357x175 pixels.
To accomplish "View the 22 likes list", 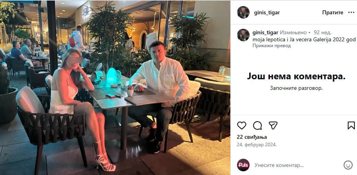I will 252,137.
